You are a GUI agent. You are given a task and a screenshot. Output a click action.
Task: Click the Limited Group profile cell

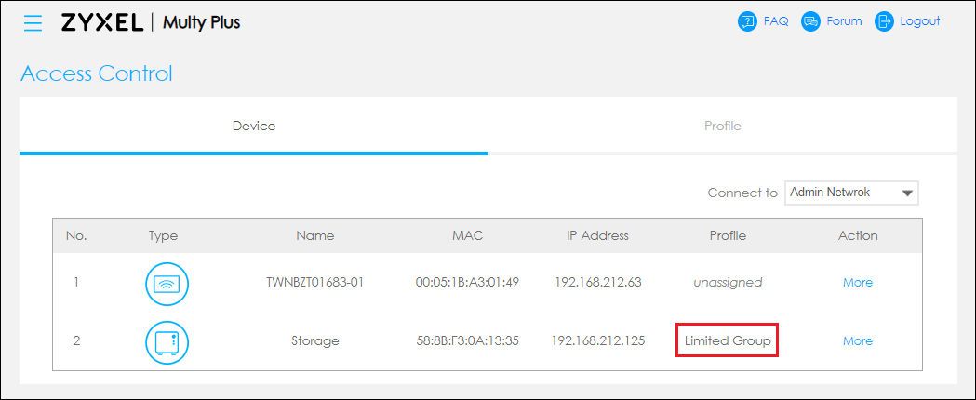728,340
